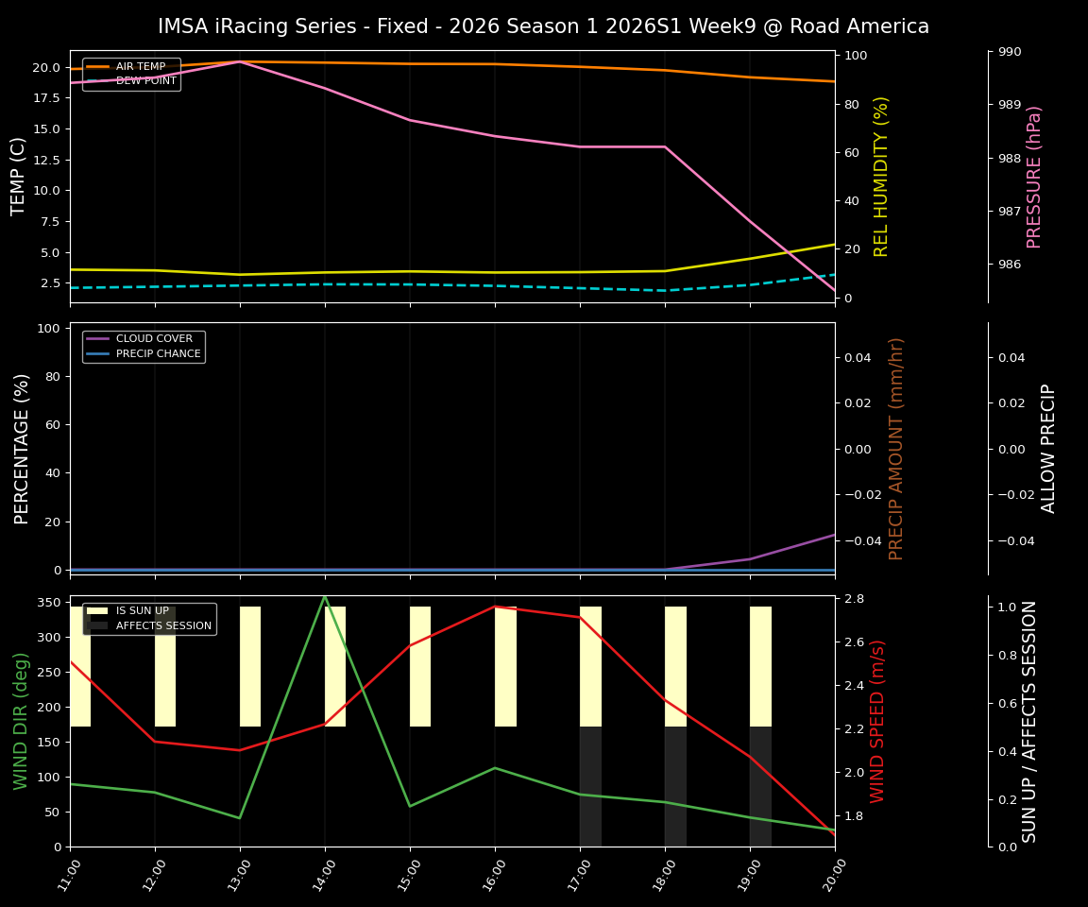Expand the wind chart legend box
This screenshot has width=1088, height=907.
tap(147, 618)
